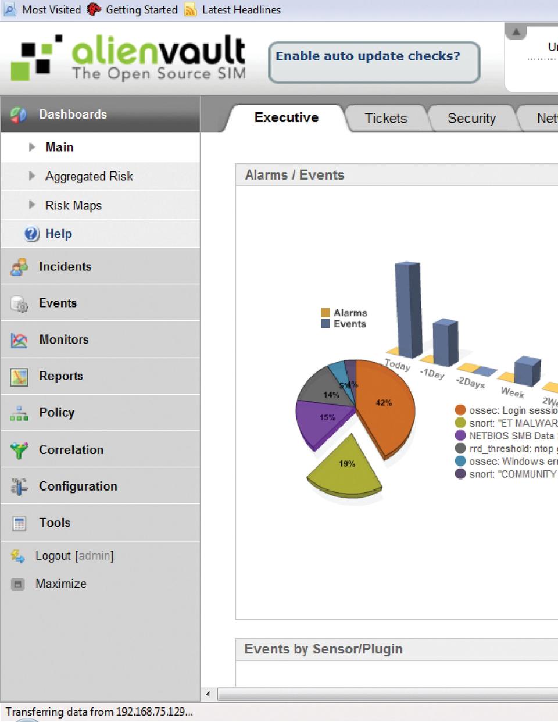Viewport: 558px width, 722px height.
Task: Click the Reports document icon
Action: pyautogui.click(x=19, y=377)
